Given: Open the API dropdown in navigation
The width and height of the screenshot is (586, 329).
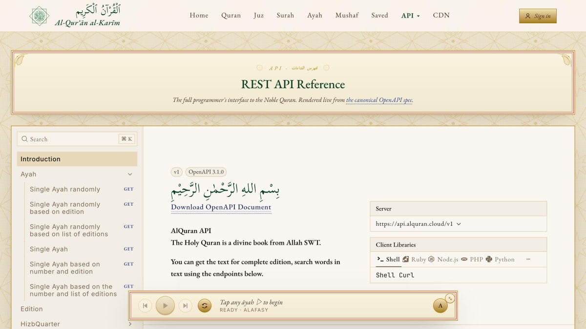Looking at the screenshot, I should pos(410,16).
